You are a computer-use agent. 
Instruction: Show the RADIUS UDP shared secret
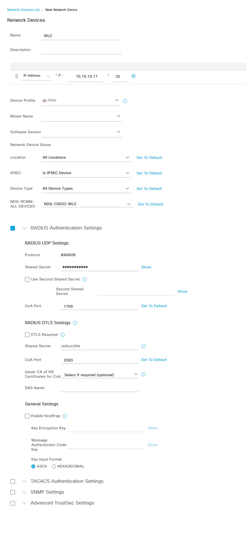146,267
